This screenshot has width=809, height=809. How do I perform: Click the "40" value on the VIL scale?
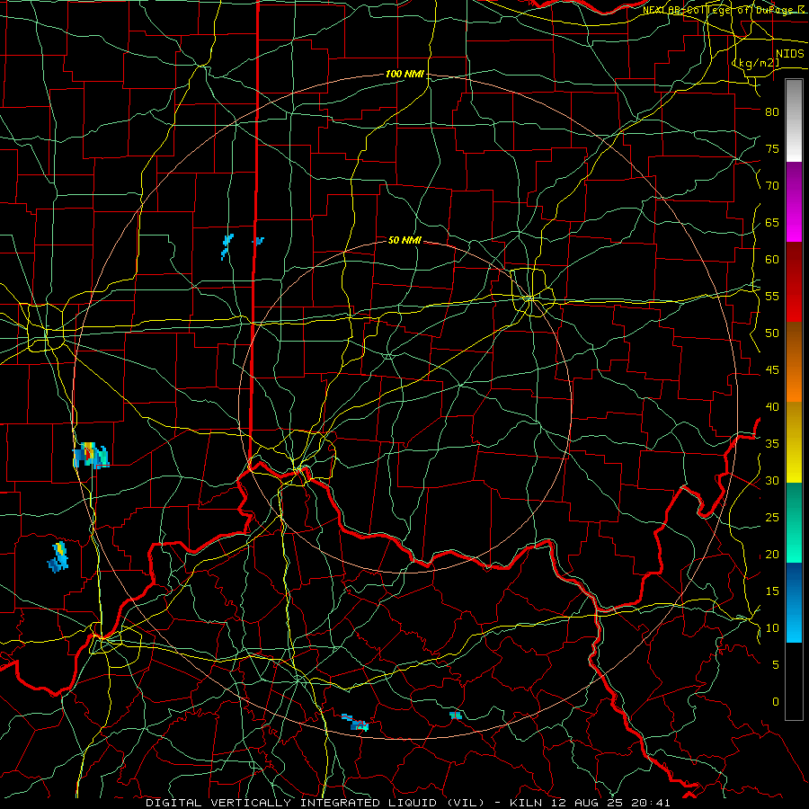pyautogui.click(x=772, y=407)
